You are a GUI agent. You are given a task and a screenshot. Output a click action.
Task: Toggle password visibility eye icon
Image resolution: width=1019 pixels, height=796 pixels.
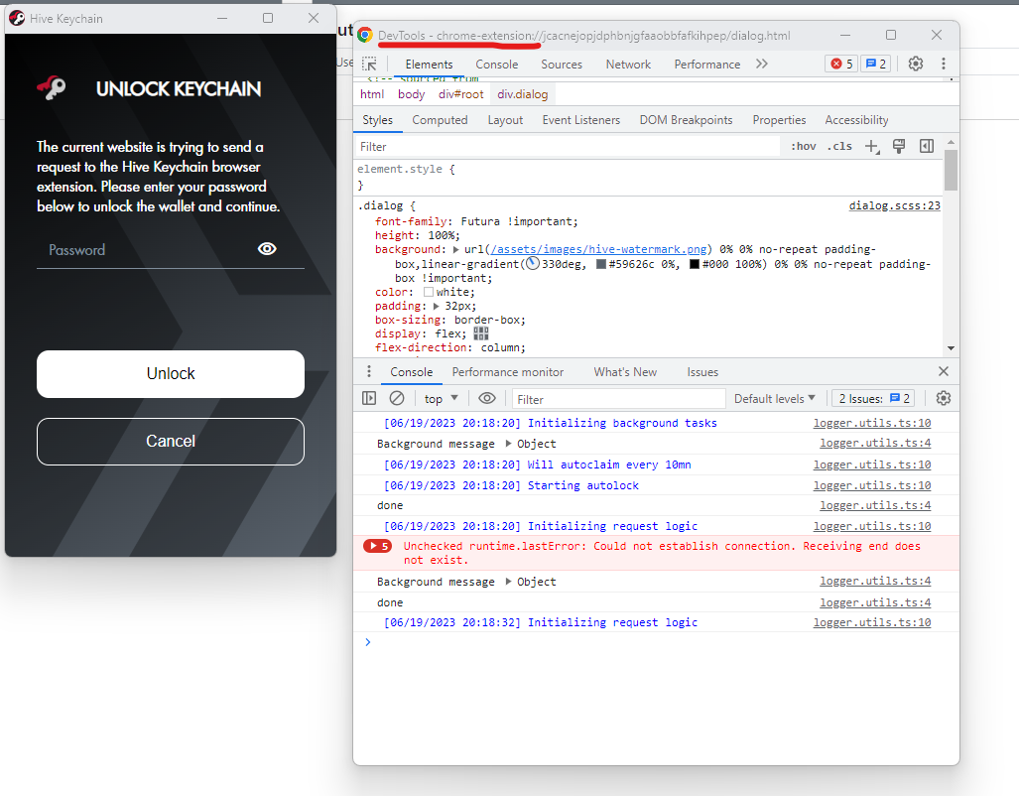tap(267, 248)
